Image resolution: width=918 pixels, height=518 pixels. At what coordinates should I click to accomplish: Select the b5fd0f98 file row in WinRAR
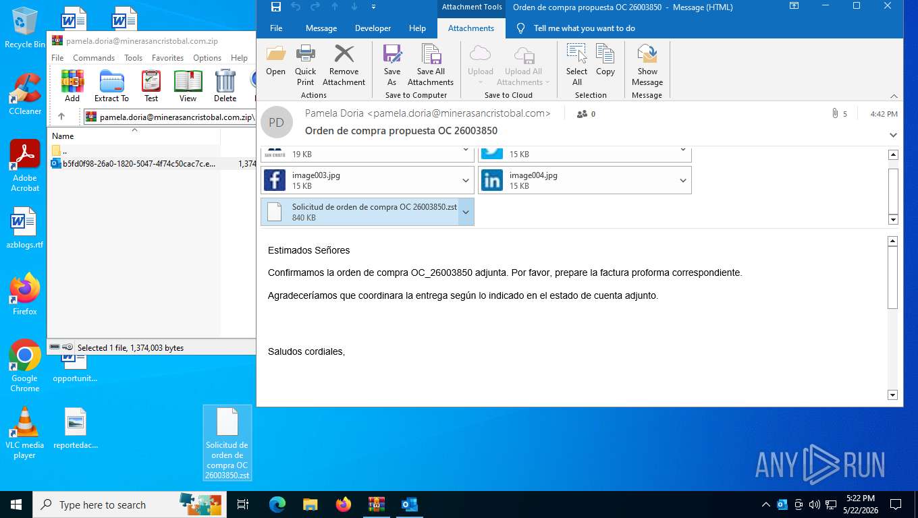point(152,163)
